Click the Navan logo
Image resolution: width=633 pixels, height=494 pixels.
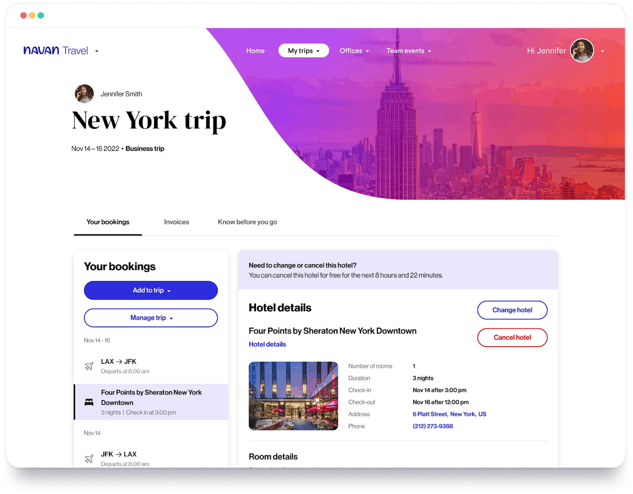click(x=41, y=50)
